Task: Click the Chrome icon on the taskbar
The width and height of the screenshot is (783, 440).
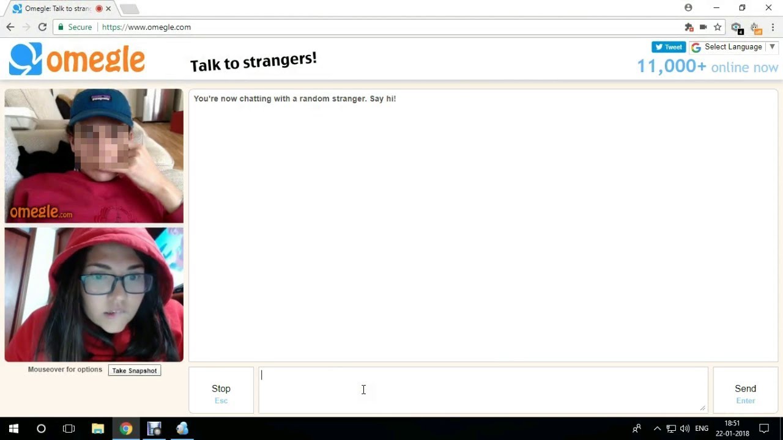Action: pos(126,428)
